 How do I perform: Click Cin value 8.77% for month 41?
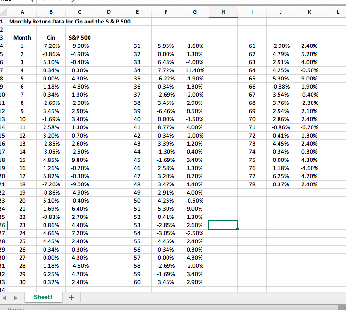166,127
